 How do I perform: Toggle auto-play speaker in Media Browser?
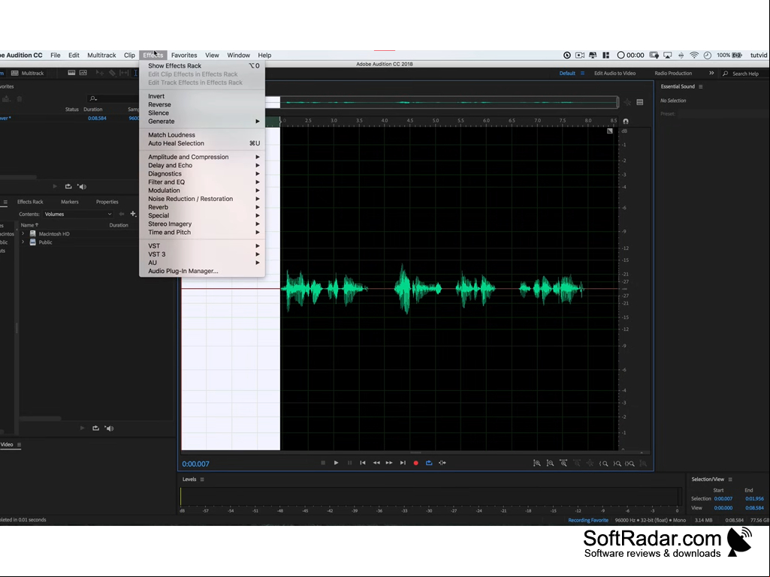coord(110,428)
